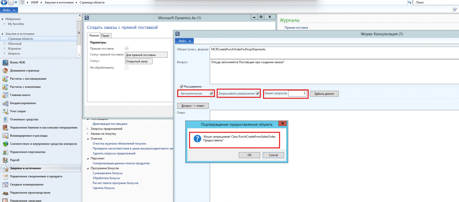Open Бюджетирование module
Image resolution: width=459 pixels, height=202 pixels.
[x=23, y=103]
